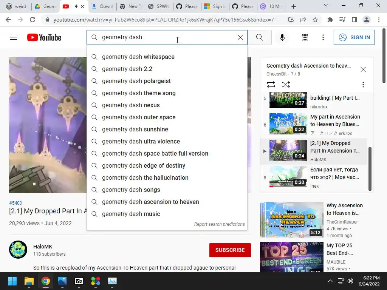Open HaloMK channel avatar
Screen dimensions: 387x290
pos(18,250)
